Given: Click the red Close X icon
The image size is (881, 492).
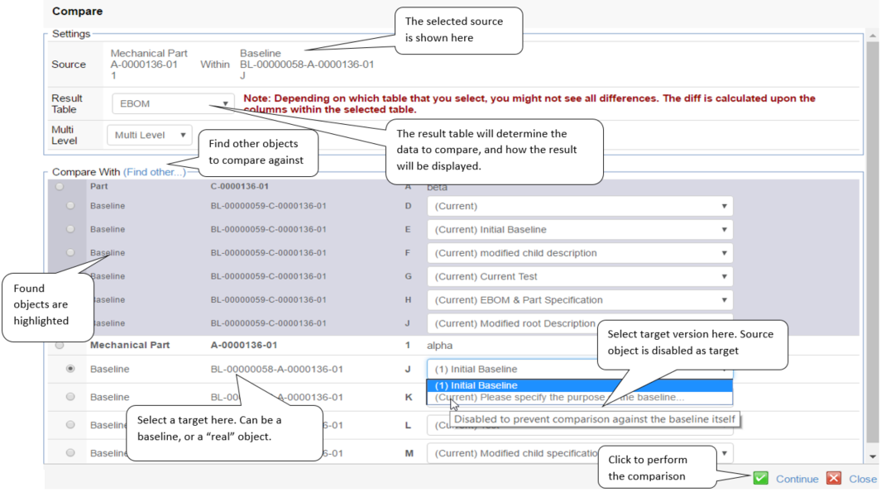Looking at the screenshot, I should 834,478.
